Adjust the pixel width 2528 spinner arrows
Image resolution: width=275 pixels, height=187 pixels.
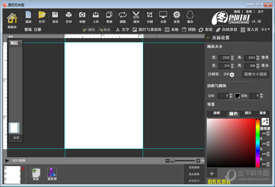[x=232, y=58]
